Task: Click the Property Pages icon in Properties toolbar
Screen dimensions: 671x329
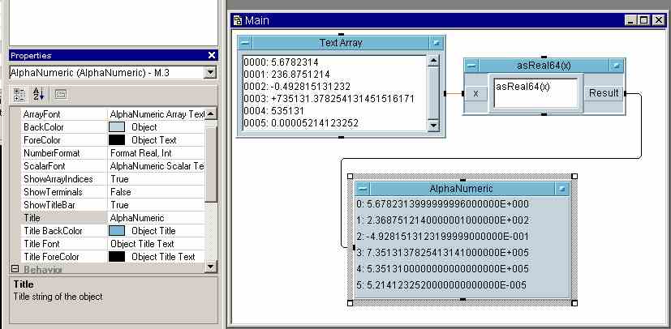Action: click(x=60, y=93)
